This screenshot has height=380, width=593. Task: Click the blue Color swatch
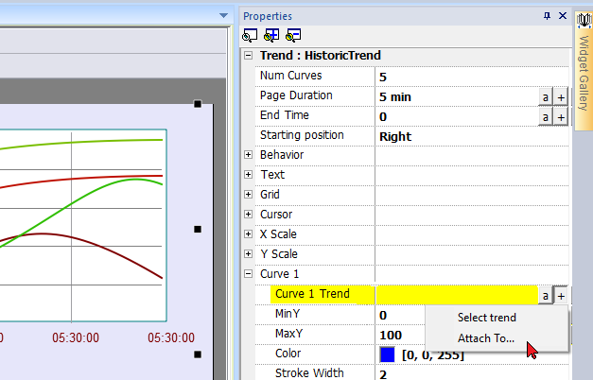(386, 354)
